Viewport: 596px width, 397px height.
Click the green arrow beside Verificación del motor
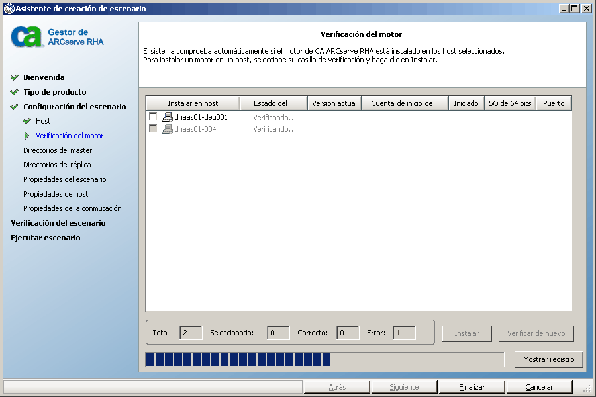[x=26, y=135]
